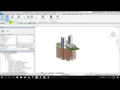Open Convert RFA to FormIt tool
Screen dimensions: 120x90
pyautogui.click(x=51, y=18)
